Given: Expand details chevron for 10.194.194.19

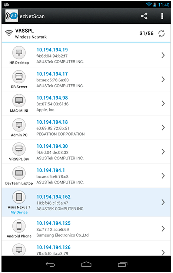Looking at the screenshot, I should coord(163,55).
